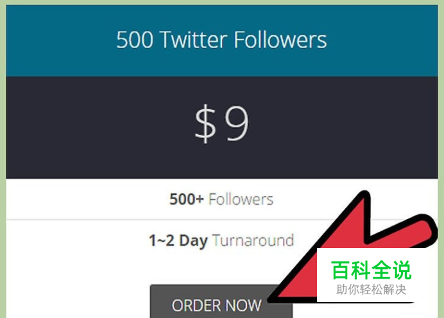This screenshot has height=318, width=444.
Task: Click the light green page border
Action: 3,159
